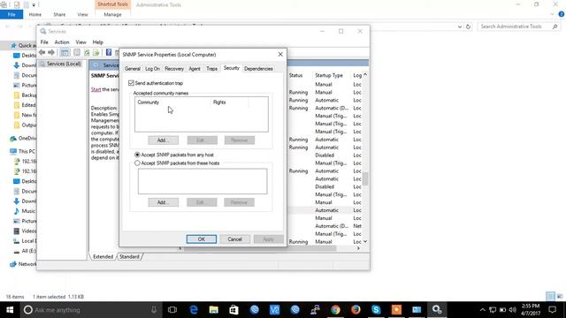Click Cancel in SNMP Service Properties
Viewport: 566px width, 318px height.
pyautogui.click(x=234, y=239)
